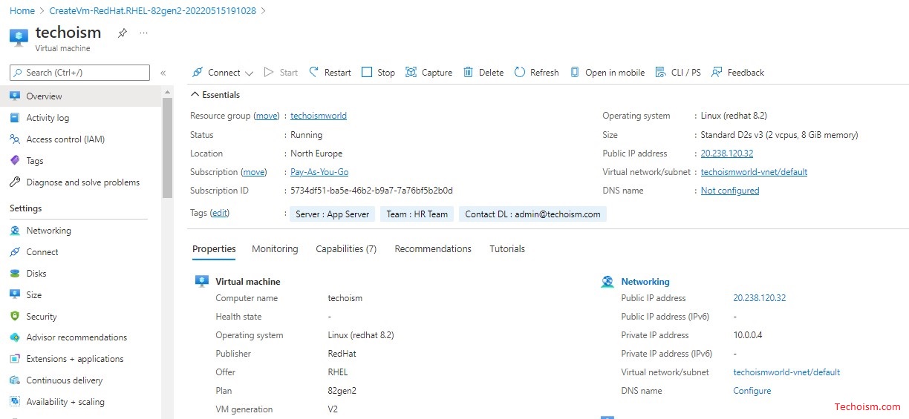Screen dimensions: 909x419
Task: Capture the VM image
Action: pos(429,73)
